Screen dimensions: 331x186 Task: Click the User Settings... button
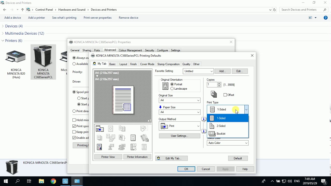pos(179,136)
